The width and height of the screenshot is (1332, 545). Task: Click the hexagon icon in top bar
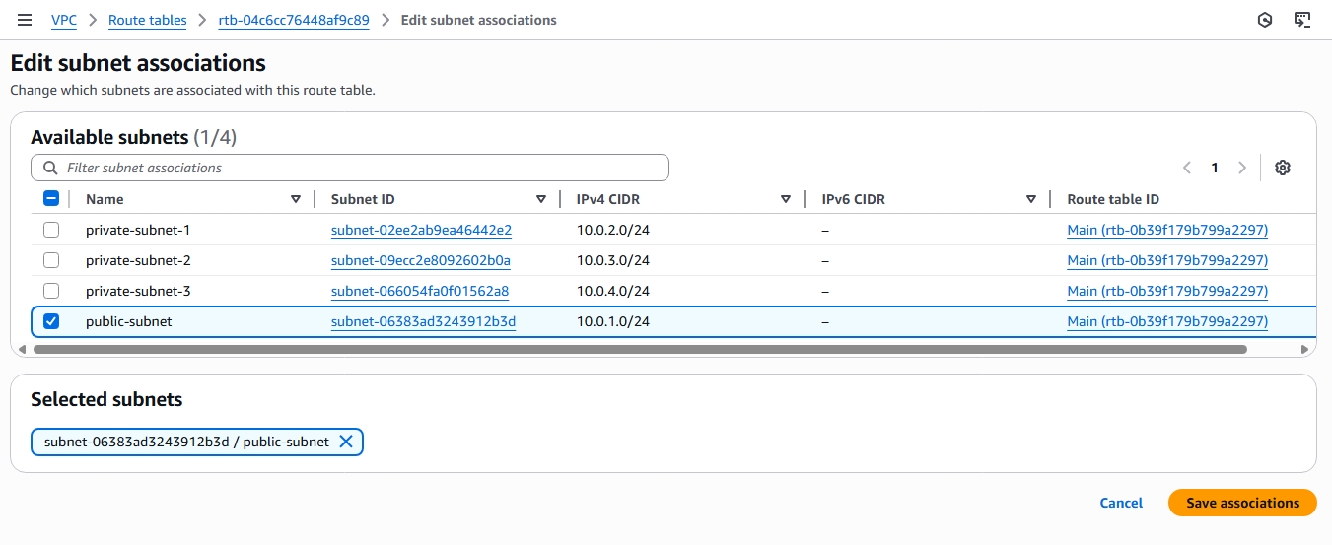point(1265,20)
